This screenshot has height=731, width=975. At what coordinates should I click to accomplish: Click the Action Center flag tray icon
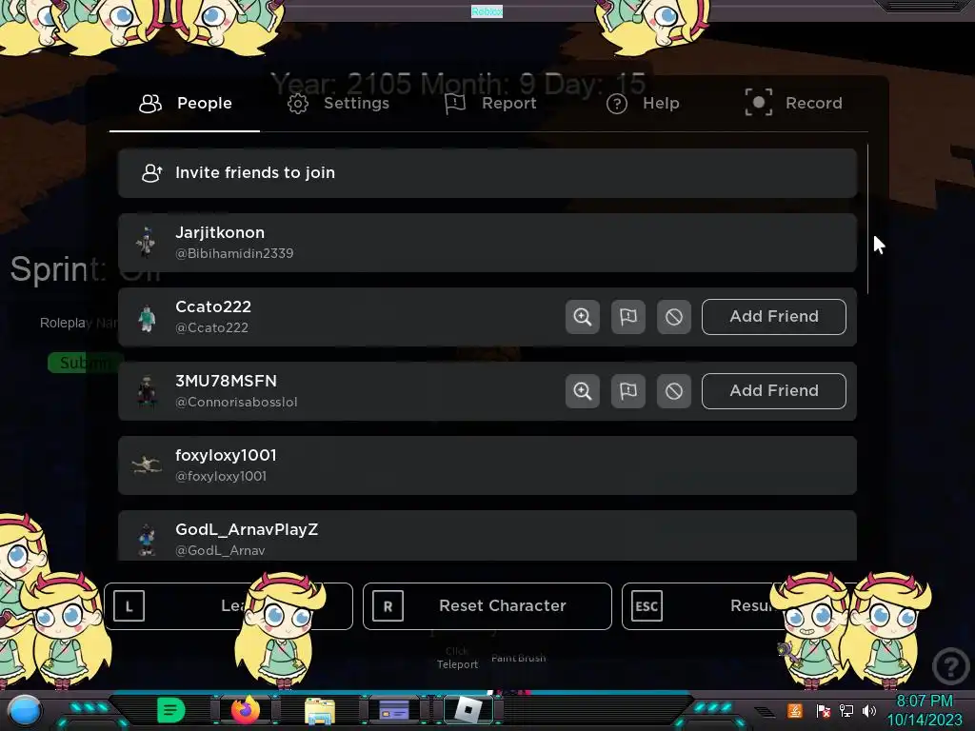[824, 710]
